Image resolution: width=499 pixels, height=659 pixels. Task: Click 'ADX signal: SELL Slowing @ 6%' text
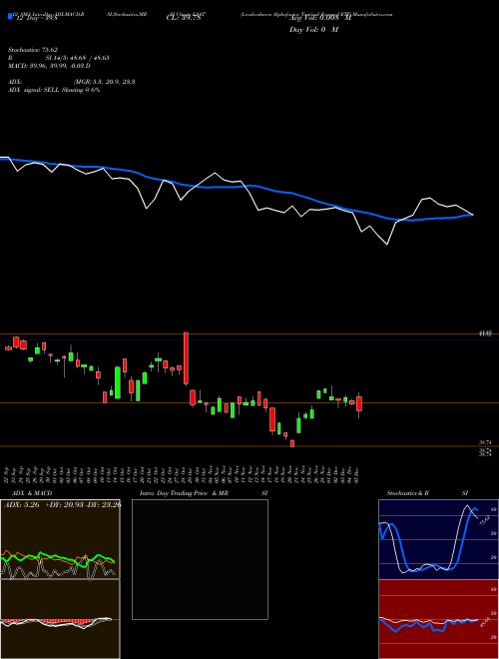[x=54, y=90]
